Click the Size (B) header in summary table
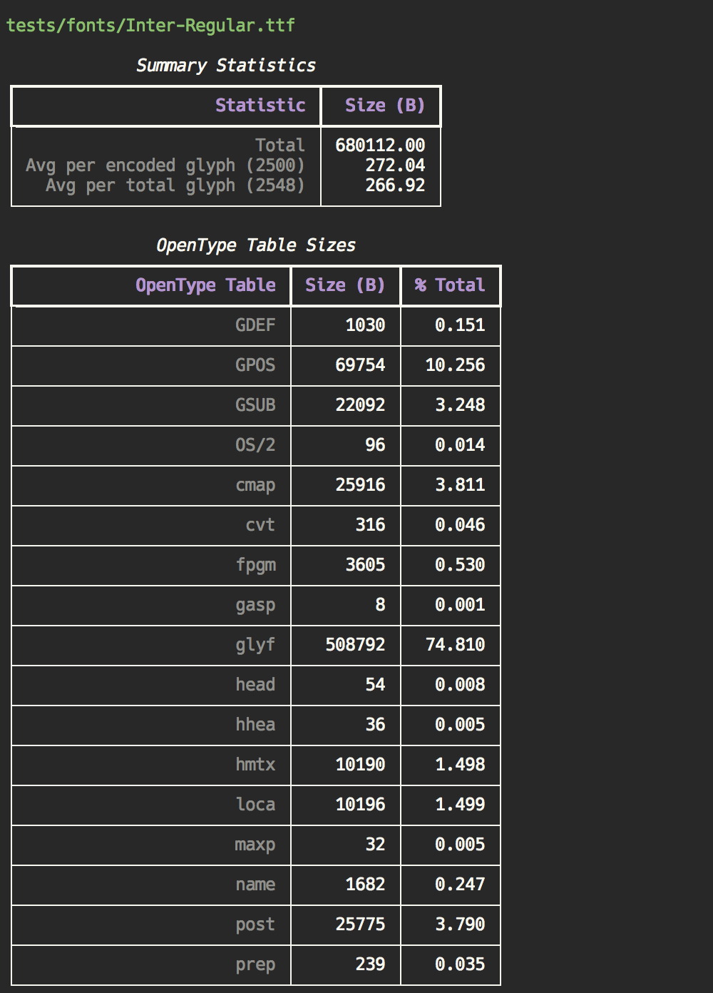 tap(384, 106)
